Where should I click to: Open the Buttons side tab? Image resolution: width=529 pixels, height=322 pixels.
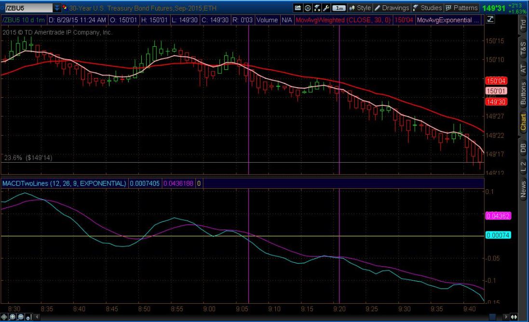(x=523, y=93)
